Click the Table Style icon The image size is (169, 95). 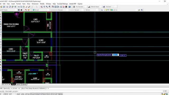coord(104,7)
